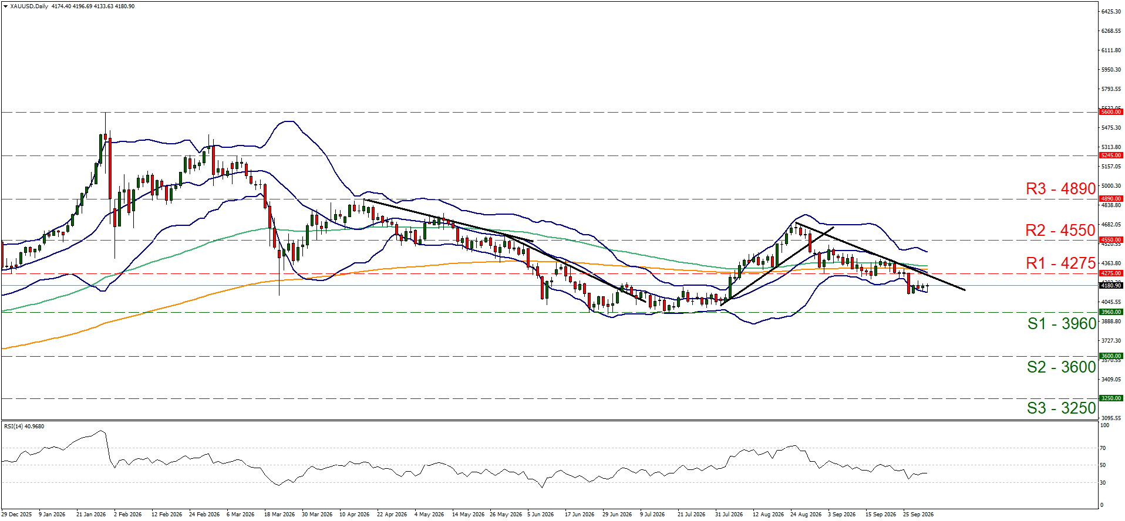Click the small triangle icon before XAUUSD
Viewport: 1125px width, 521px height.
[x=5, y=6]
